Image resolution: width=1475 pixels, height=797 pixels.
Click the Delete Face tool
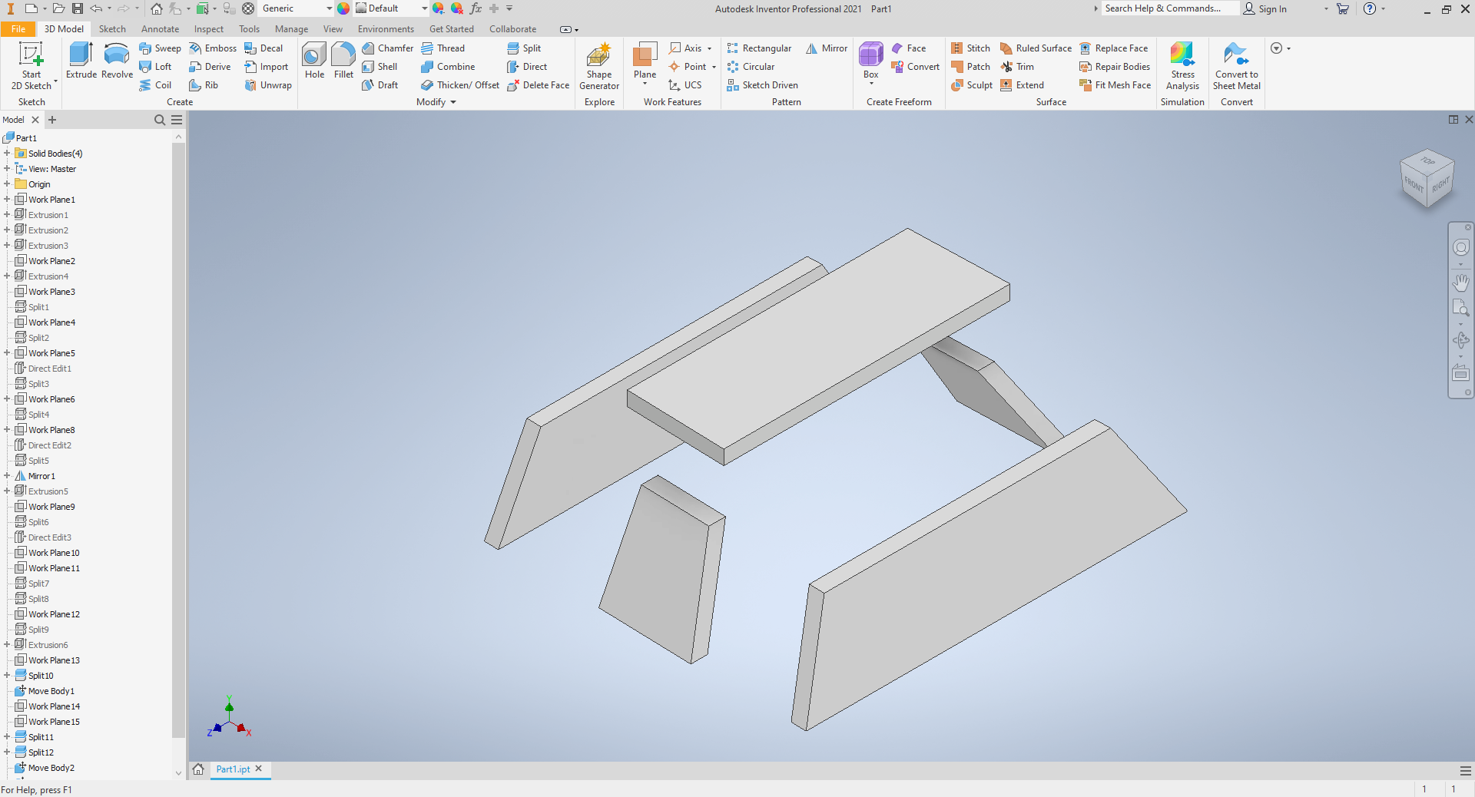tap(538, 85)
